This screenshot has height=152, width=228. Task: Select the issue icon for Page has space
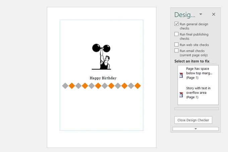pyautogui.click(x=181, y=75)
